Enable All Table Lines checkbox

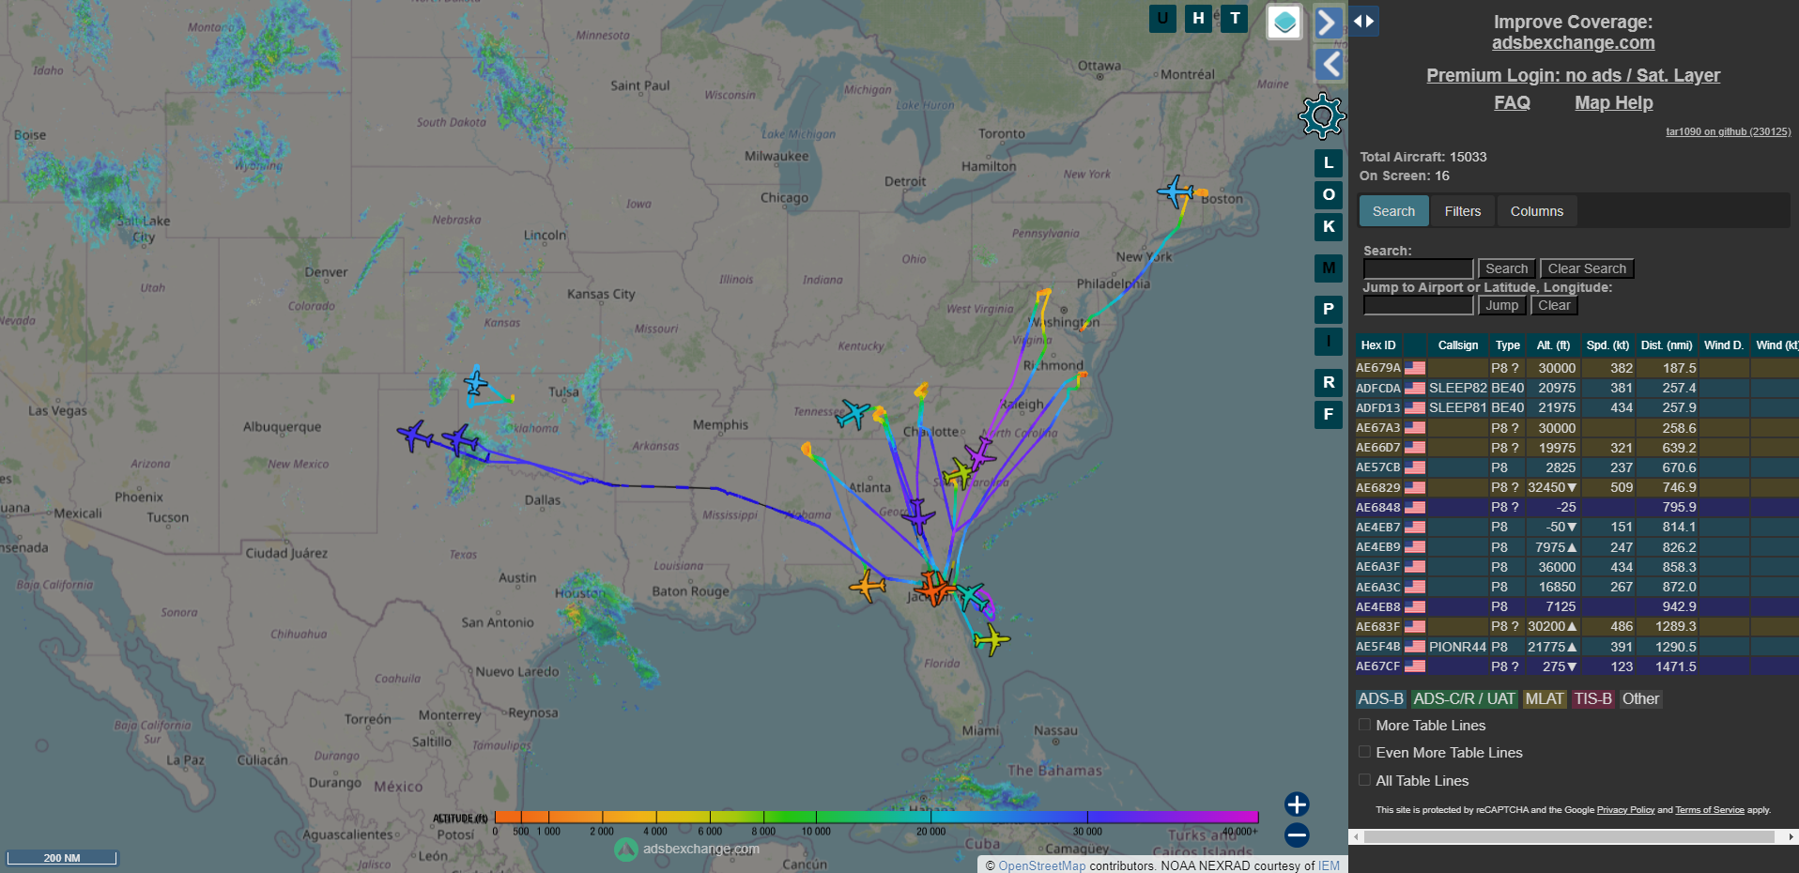coord(1364,780)
